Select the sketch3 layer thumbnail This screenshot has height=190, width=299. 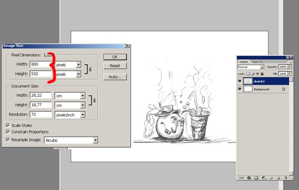click(x=248, y=81)
